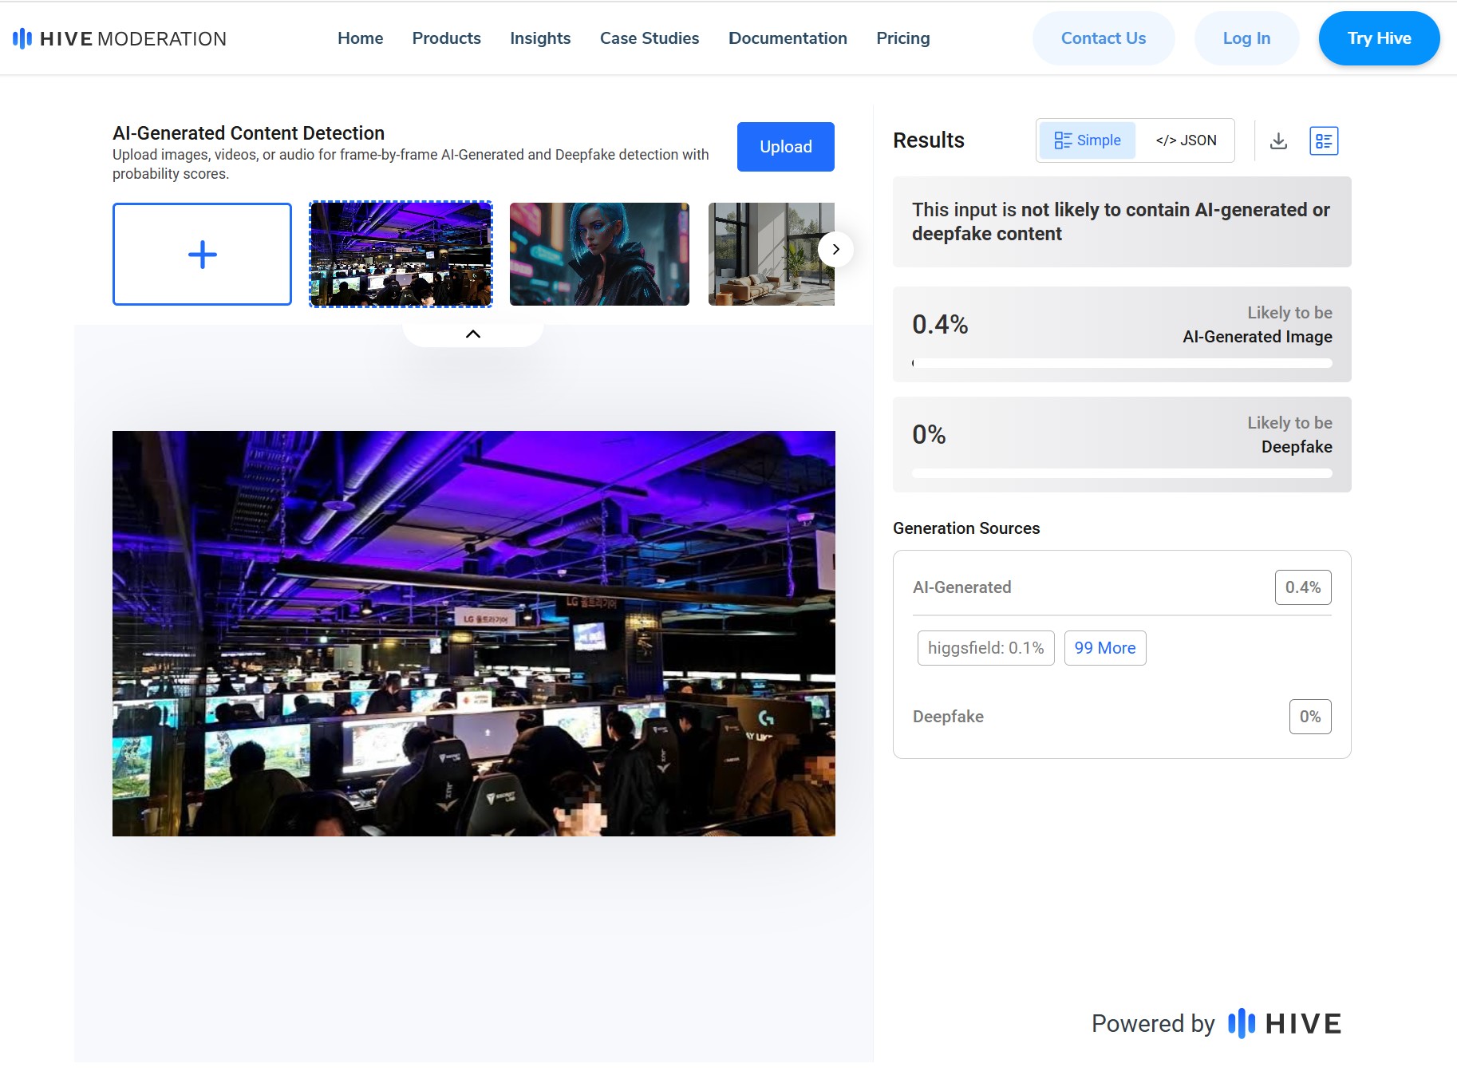Click the AI-Generated Image progress bar
The height and width of the screenshot is (1079, 1457).
1122,363
